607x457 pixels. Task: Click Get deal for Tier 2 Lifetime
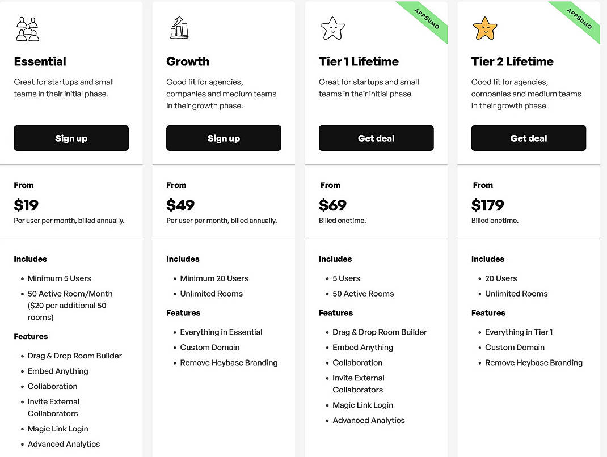528,138
